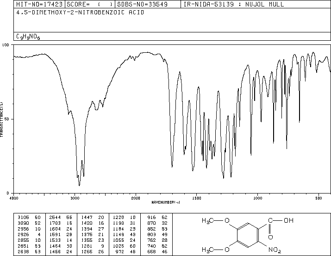Select the 1394 peak entry in table
This screenshot has width=331, height=256.
tap(93, 229)
